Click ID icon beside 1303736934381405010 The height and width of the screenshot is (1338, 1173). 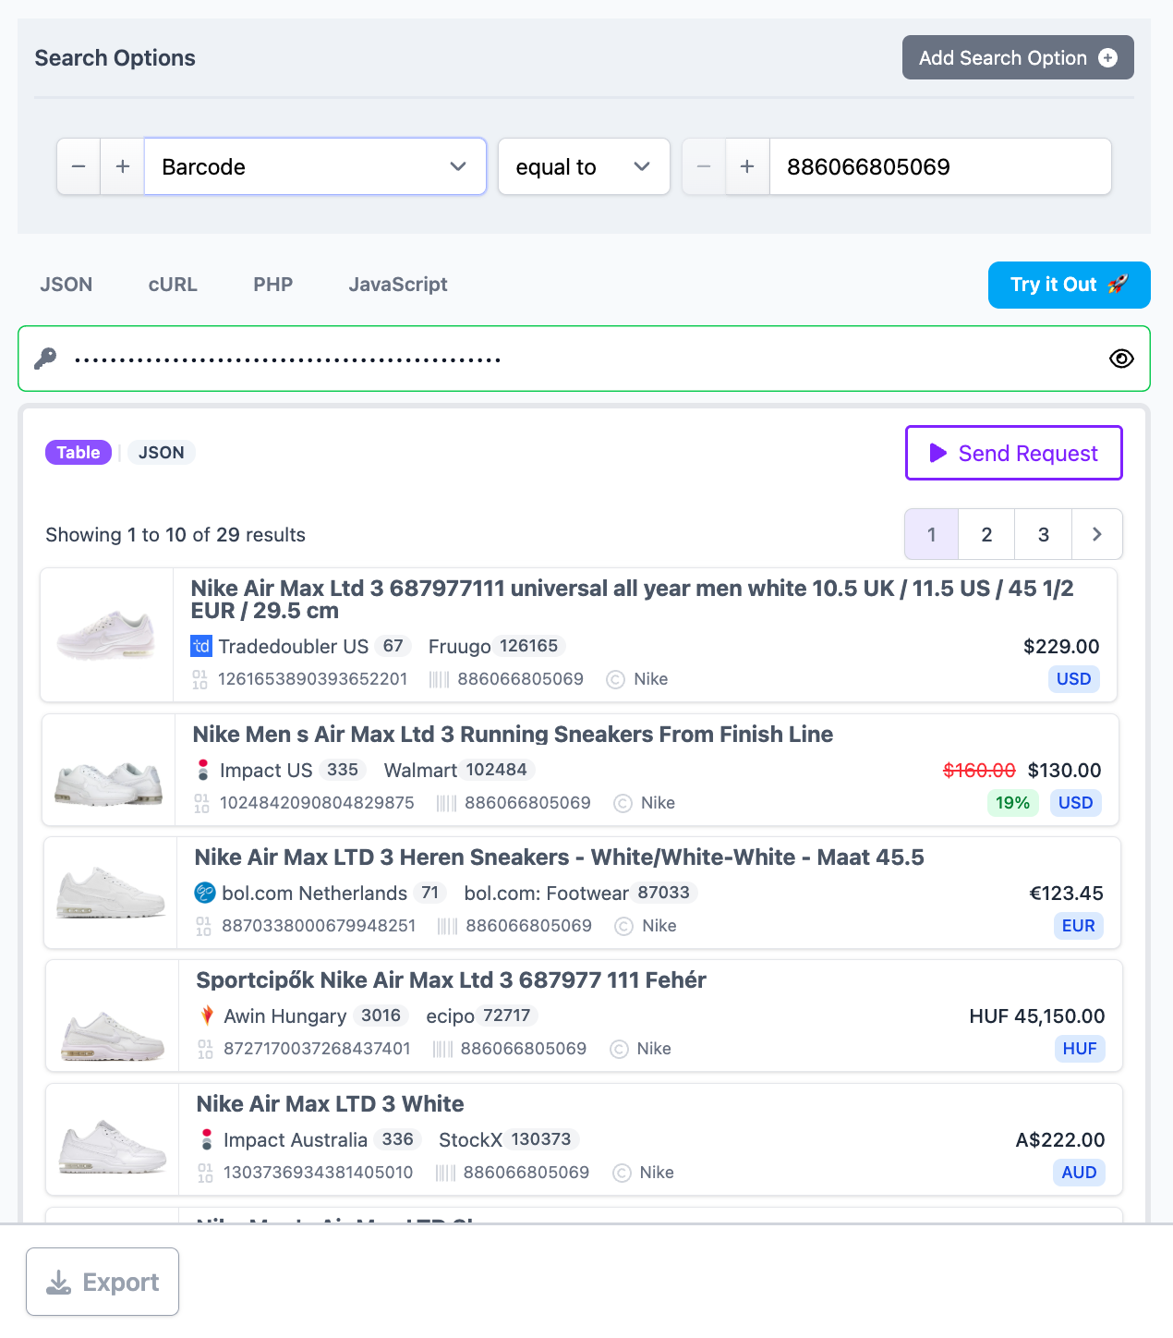tap(205, 1173)
